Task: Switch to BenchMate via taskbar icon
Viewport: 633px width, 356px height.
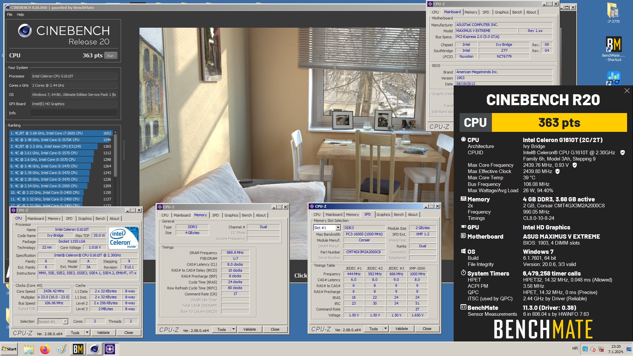Action: (x=78, y=349)
